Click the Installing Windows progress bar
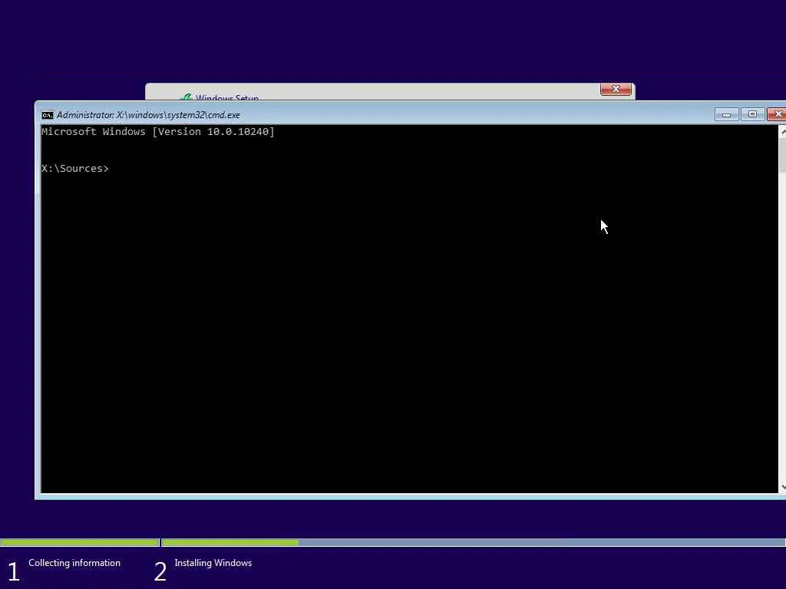 (x=473, y=542)
